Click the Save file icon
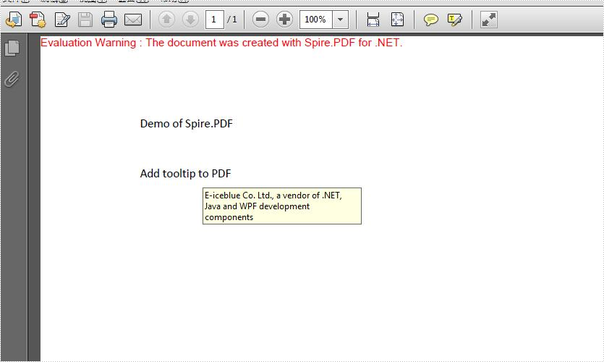 pos(85,20)
